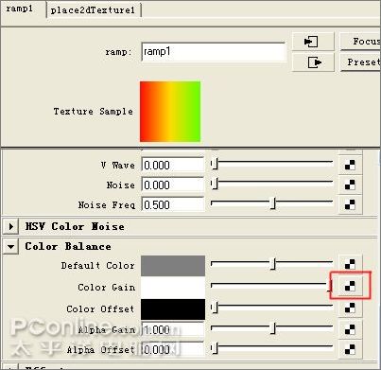Open the Presets button

pyautogui.click(x=360, y=62)
